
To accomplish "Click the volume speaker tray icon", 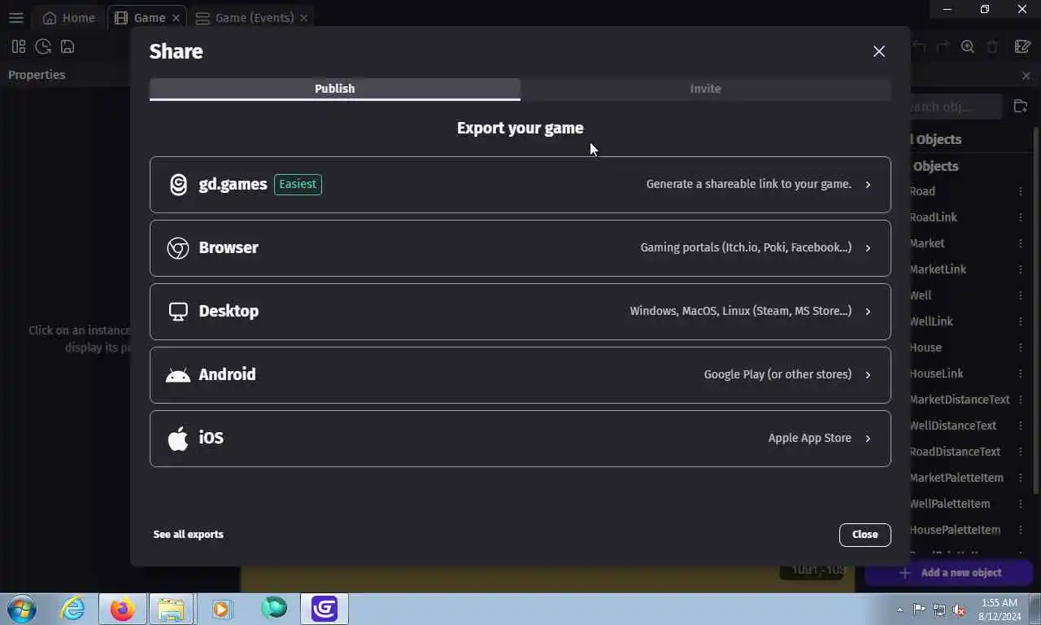I will coord(959,610).
